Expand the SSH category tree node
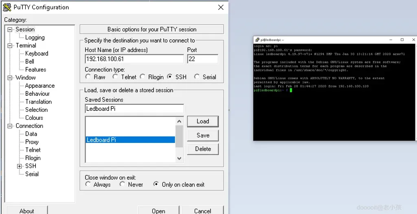The image size is (417, 214). coord(20,166)
